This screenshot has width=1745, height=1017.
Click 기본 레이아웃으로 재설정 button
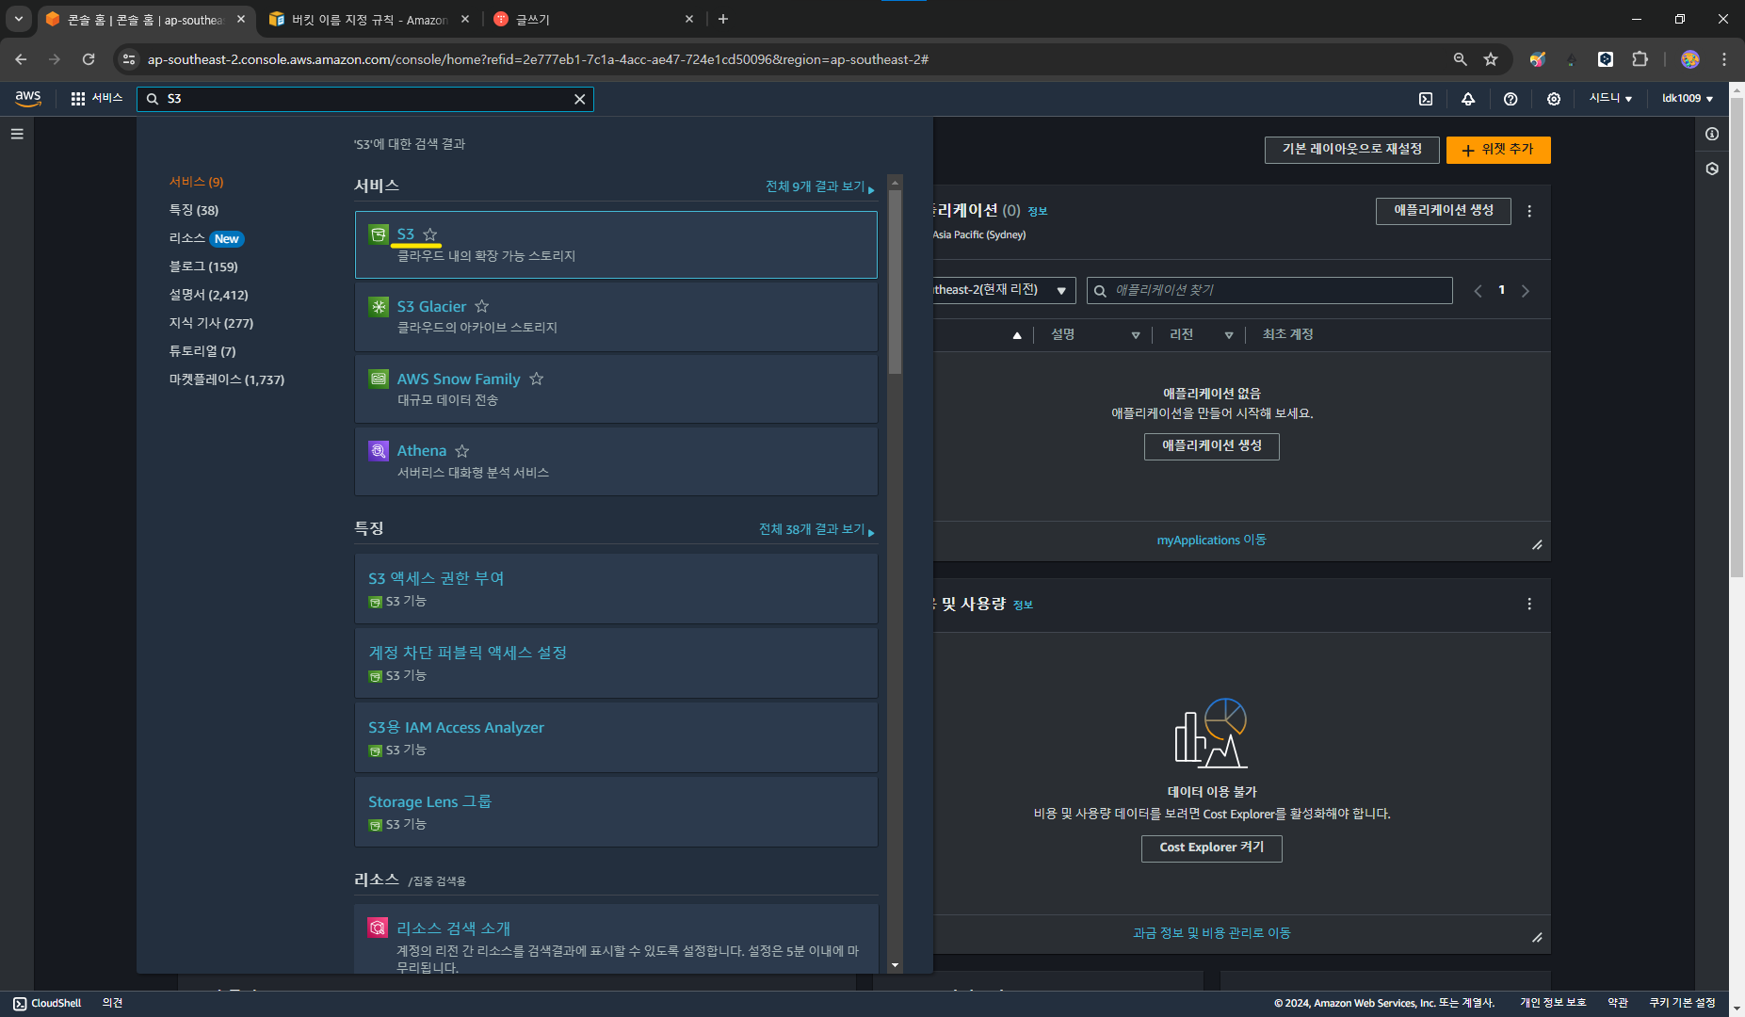coord(1352,150)
